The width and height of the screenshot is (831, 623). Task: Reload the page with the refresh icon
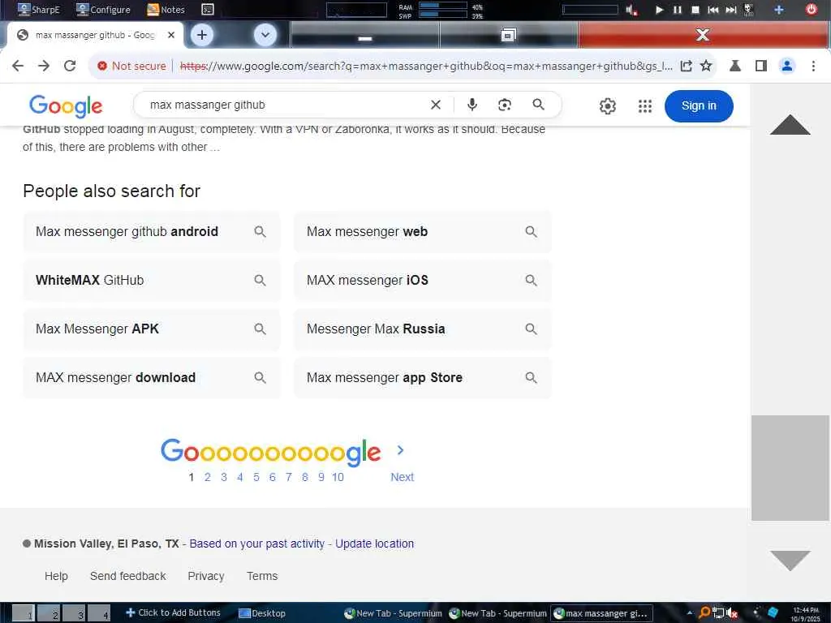[x=70, y=66]
